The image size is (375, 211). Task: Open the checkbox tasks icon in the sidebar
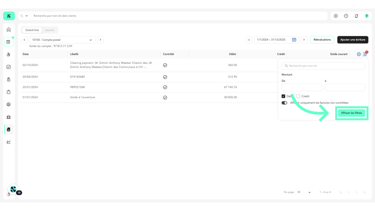(x=9, y=67)
